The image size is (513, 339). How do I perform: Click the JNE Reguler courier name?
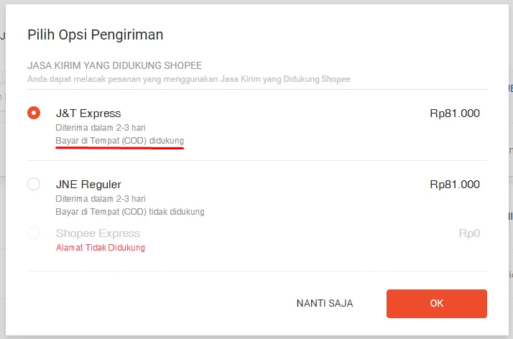(x=88, y=185)
